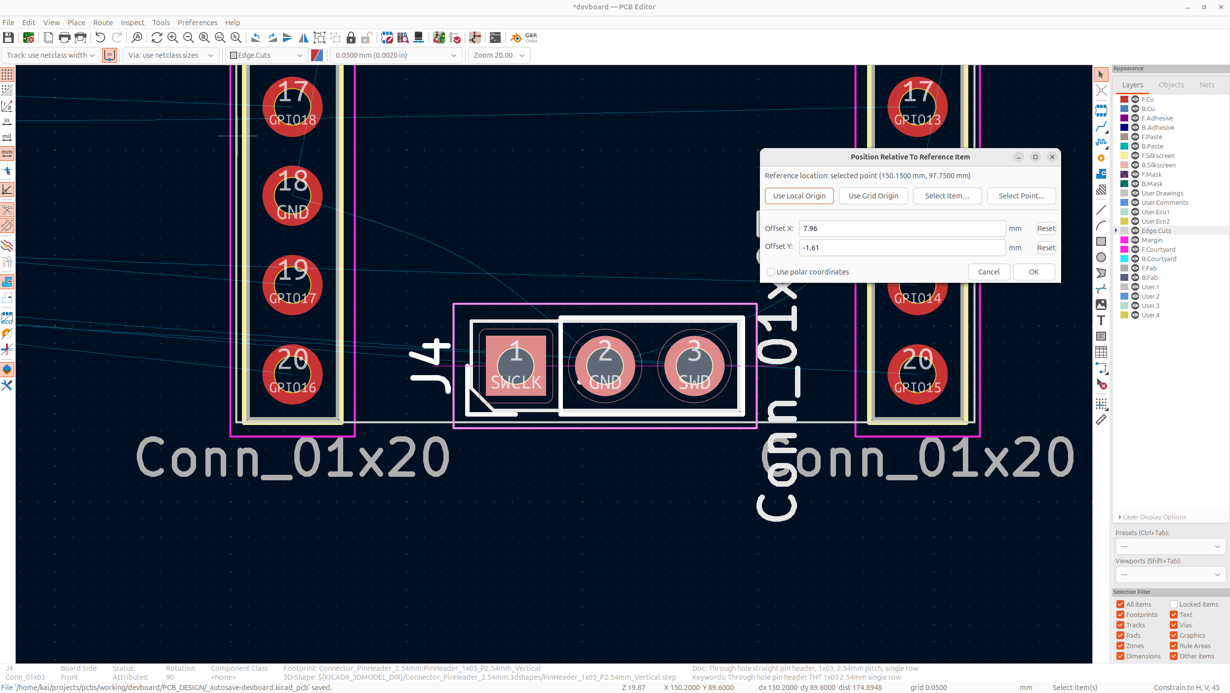Enable Use polar coordinates checkbox
This screenshot has width=1230, height=693.
pyautogui.click(x=770, y=272)
